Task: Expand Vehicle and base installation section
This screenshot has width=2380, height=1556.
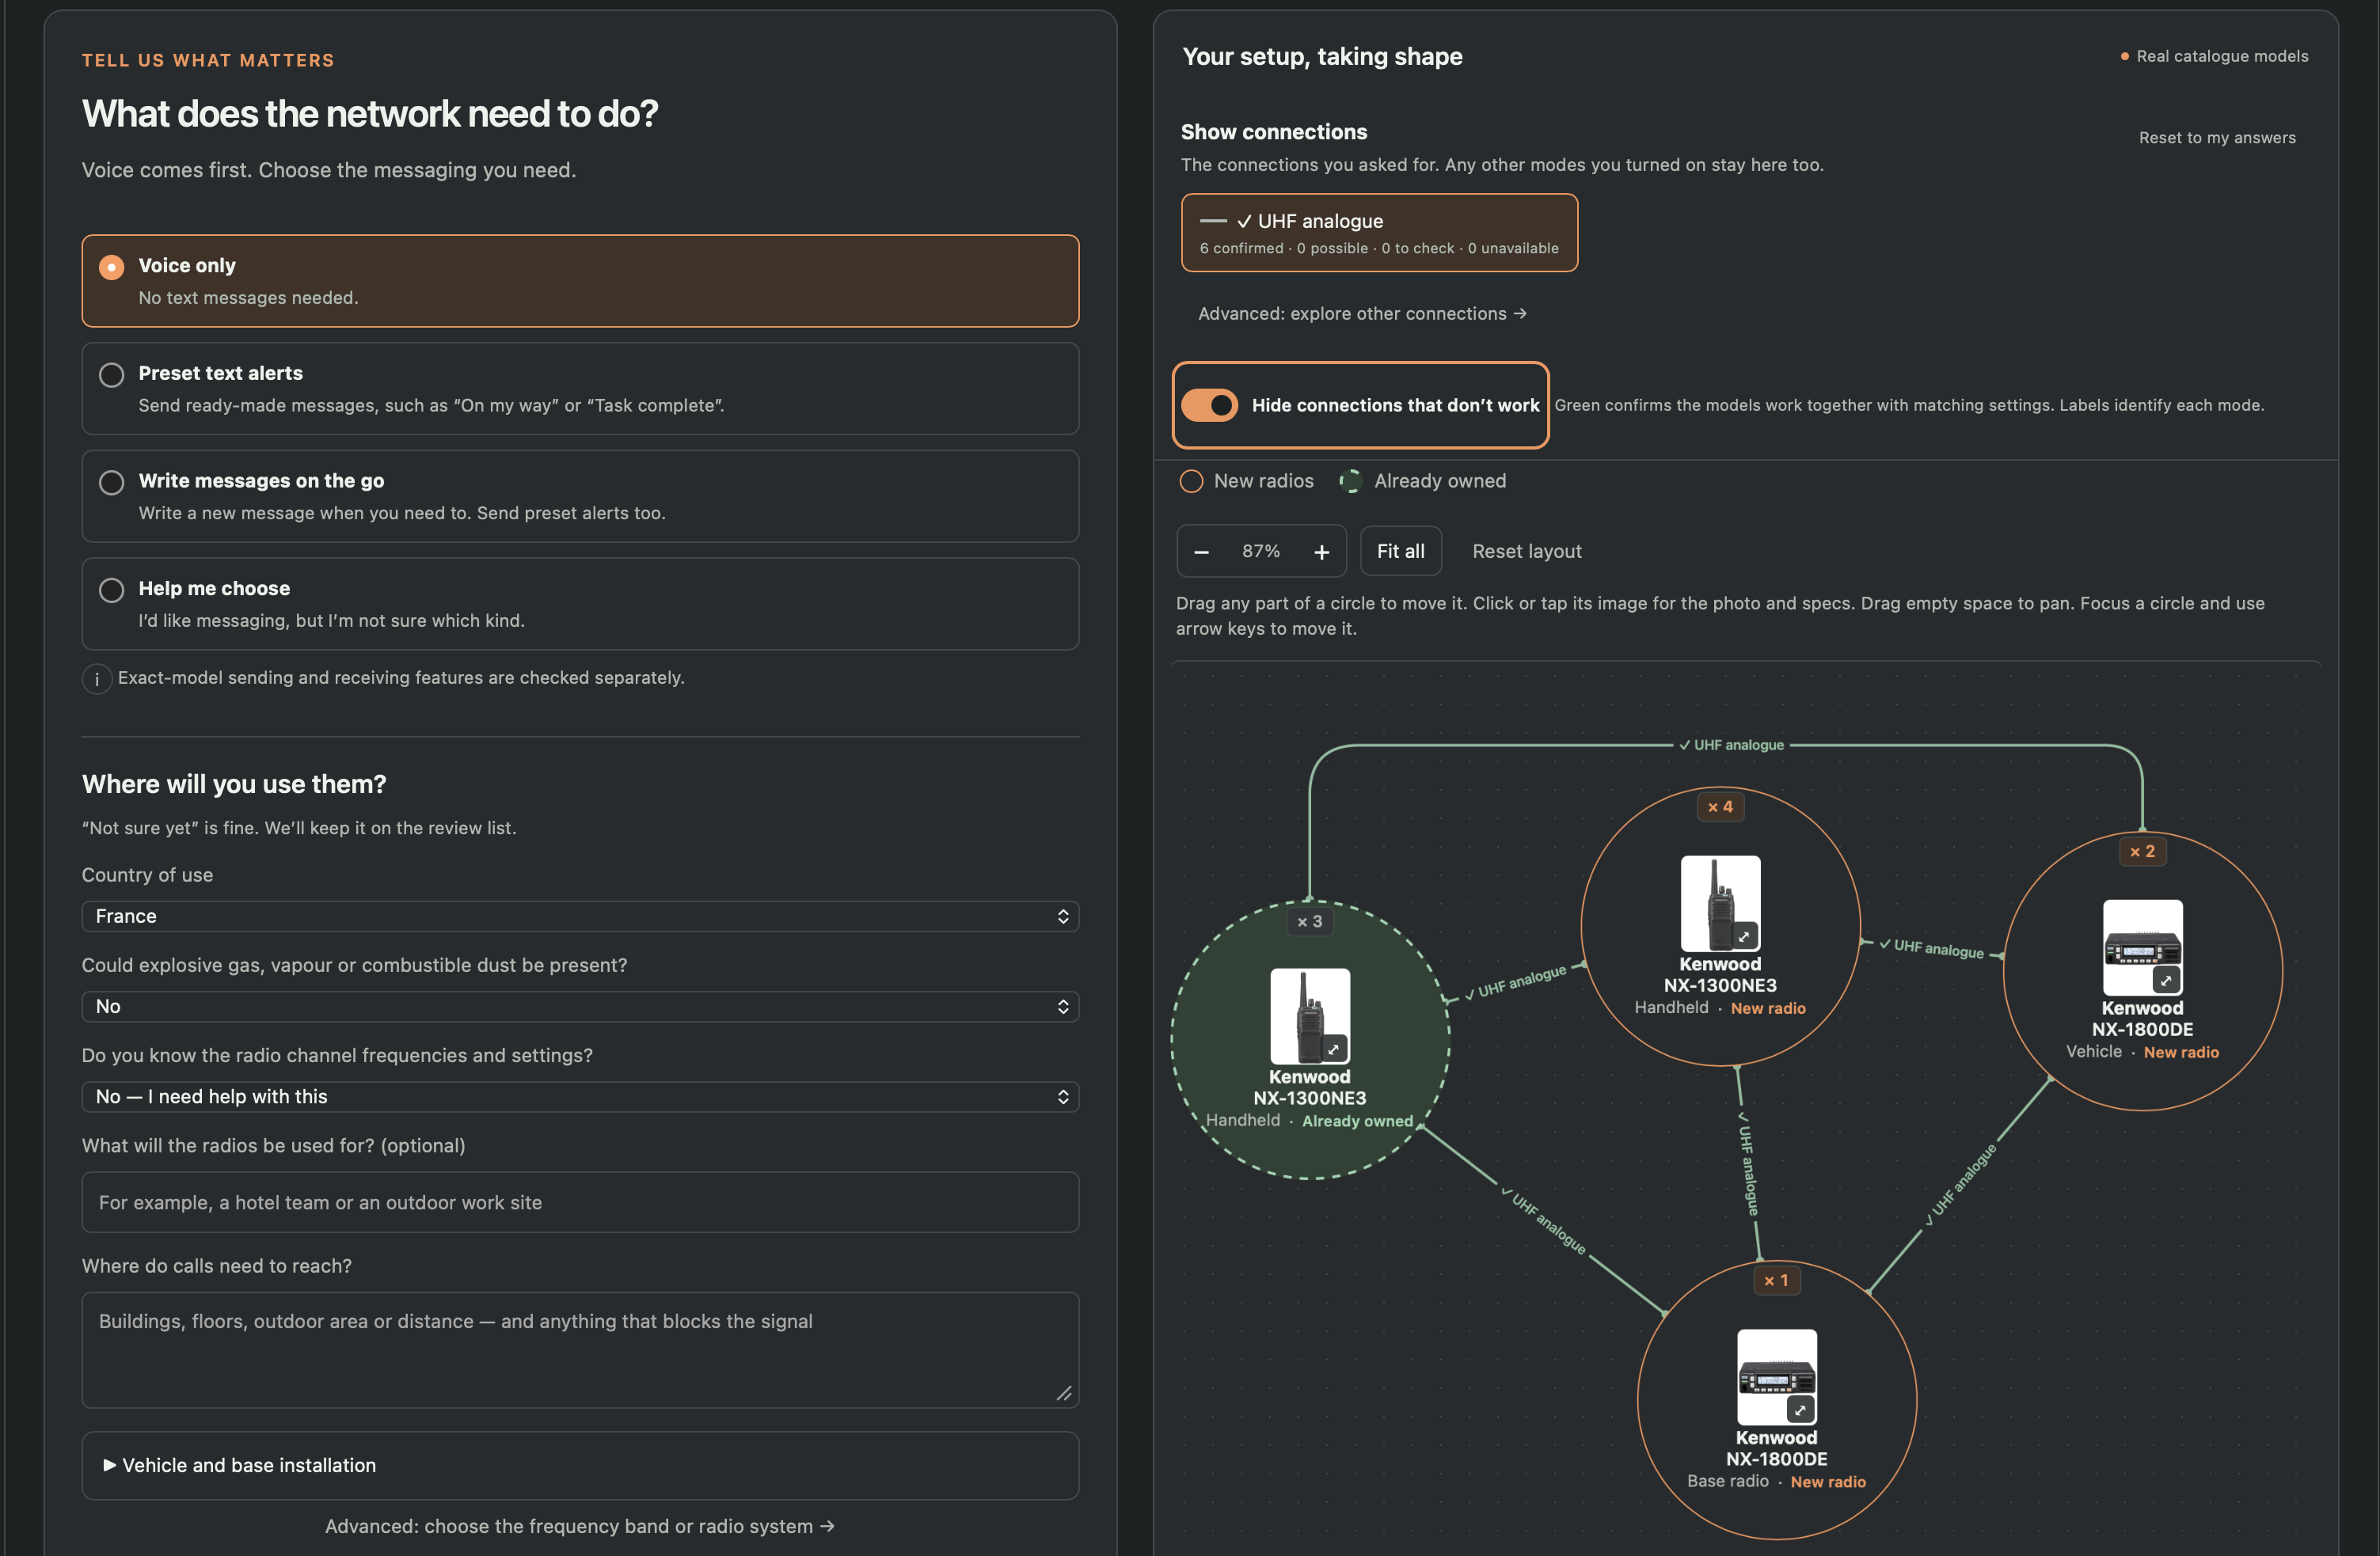Action: (x=580, y=1465)
